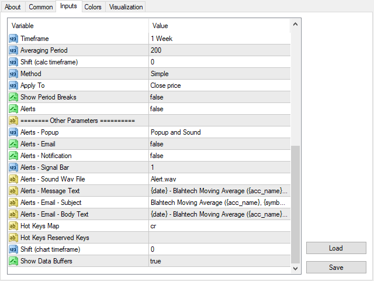Edit the Hot Keys Map value cr

[x=219, y=226]
